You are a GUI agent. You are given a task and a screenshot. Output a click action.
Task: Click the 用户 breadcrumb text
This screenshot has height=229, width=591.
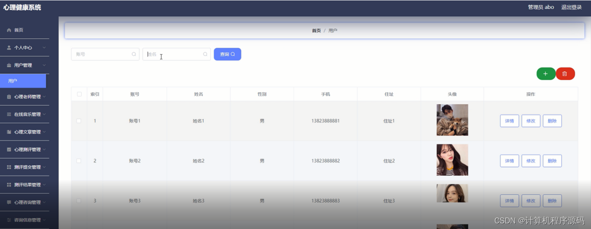[333, 31]
